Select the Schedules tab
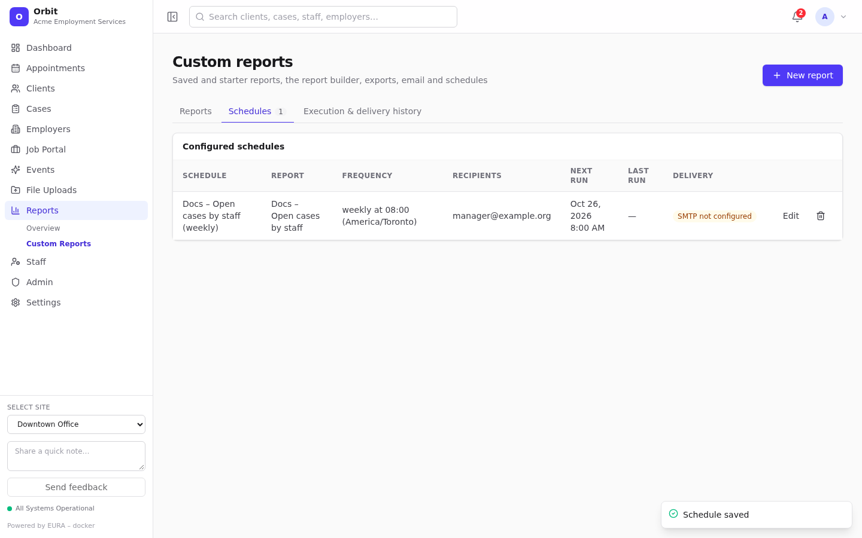This screenshot has height=538, width=862. (257, 111)
